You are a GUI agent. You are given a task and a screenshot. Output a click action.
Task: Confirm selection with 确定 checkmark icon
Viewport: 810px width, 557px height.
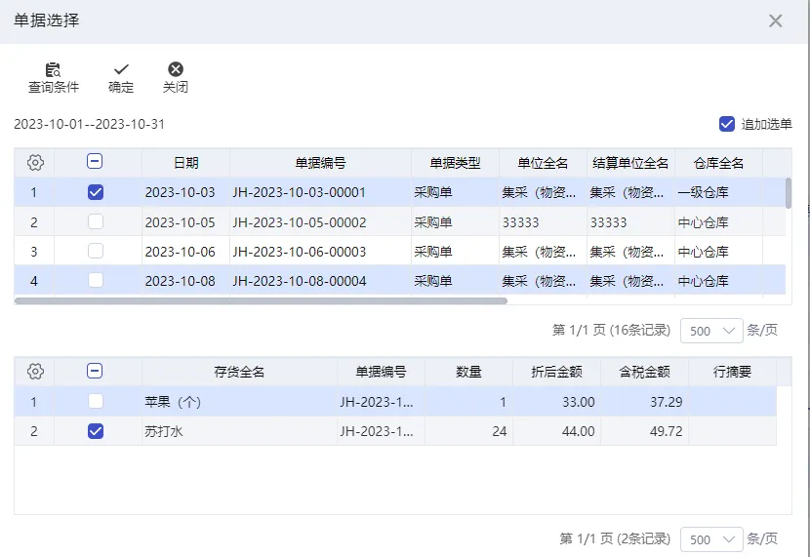[121, 69]
